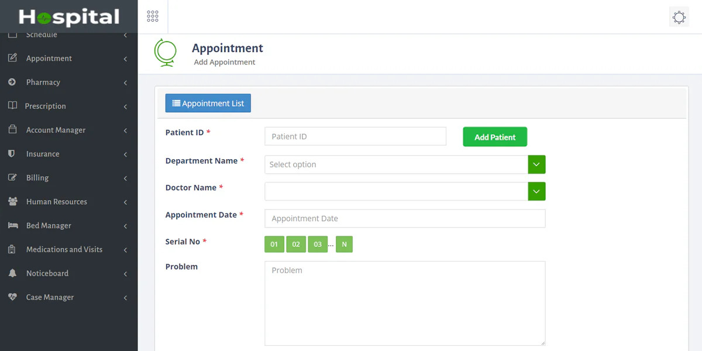Open the Bed Manager sidebar menu

[x=69, y=226]
